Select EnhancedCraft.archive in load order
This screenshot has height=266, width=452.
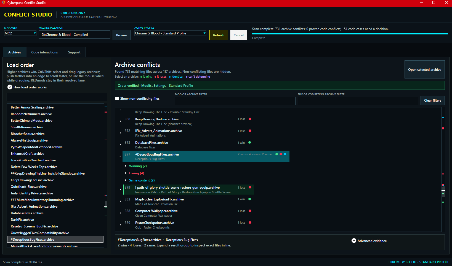coord(55,154)
